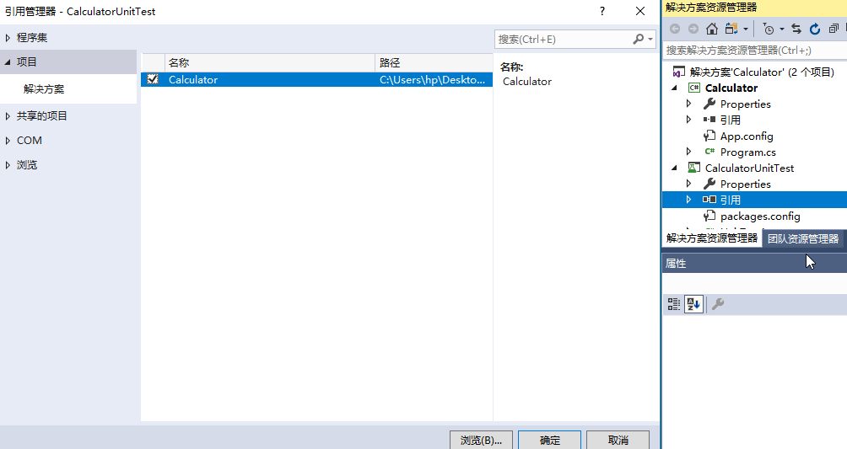Click the Solution Explorer search box
The image size is (847, 449).
click(755, 51)
